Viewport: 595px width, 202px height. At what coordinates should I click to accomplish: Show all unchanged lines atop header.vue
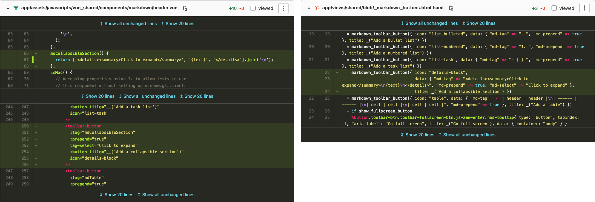click(128, 24)
